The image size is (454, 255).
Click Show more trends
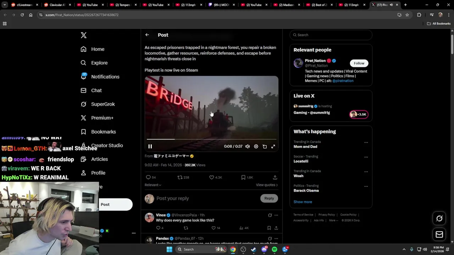click(303, 202)
